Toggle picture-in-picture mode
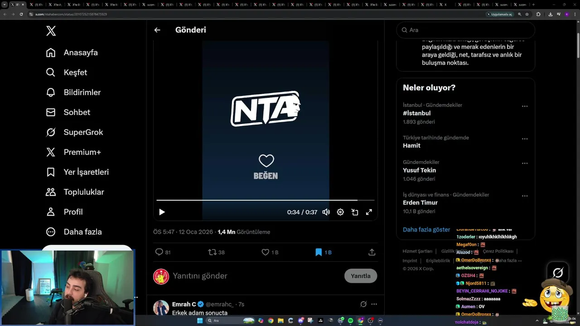This screenshot has height=326, width=580. 355,212
